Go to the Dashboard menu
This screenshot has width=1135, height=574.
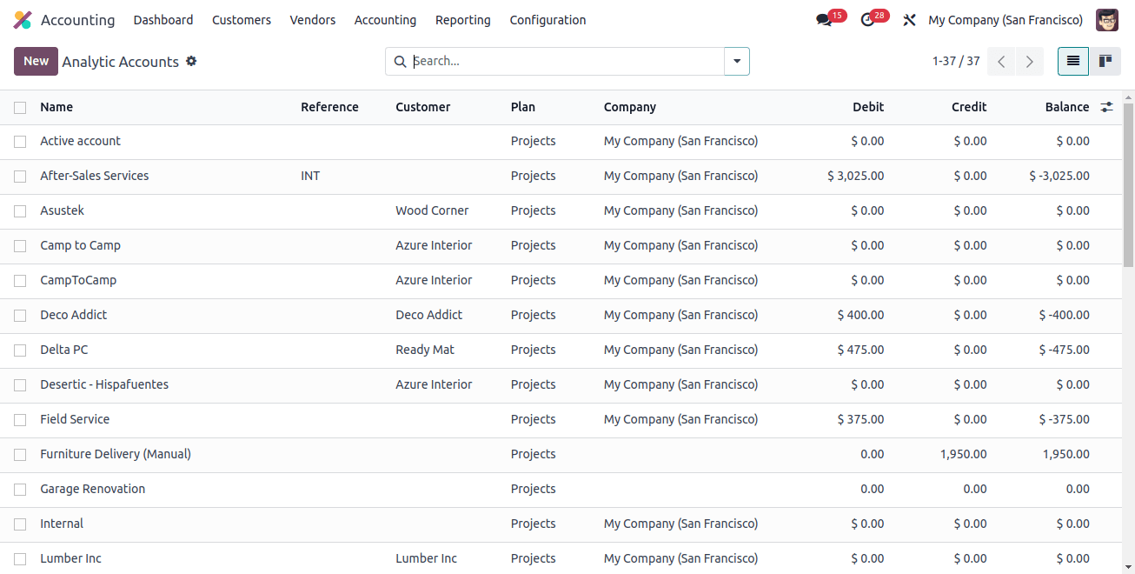[163, 20]
